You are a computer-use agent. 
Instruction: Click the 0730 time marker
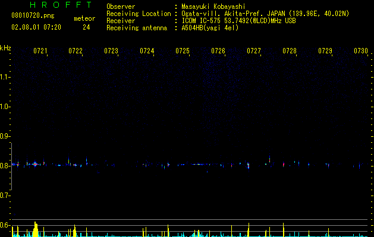361,51
